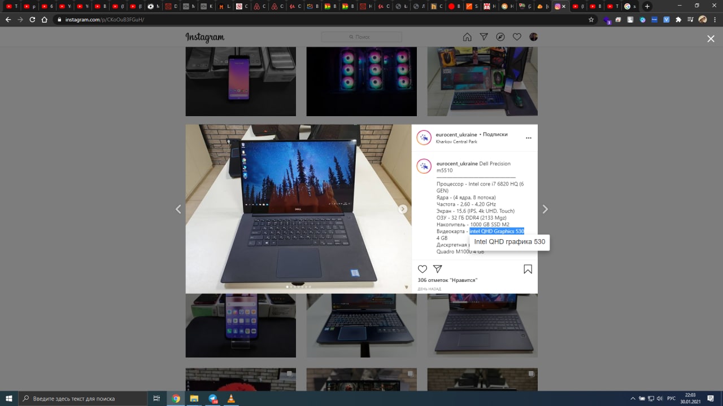
Task: Switch the РУС input language indicator
Action: click(x=671, y=399)
